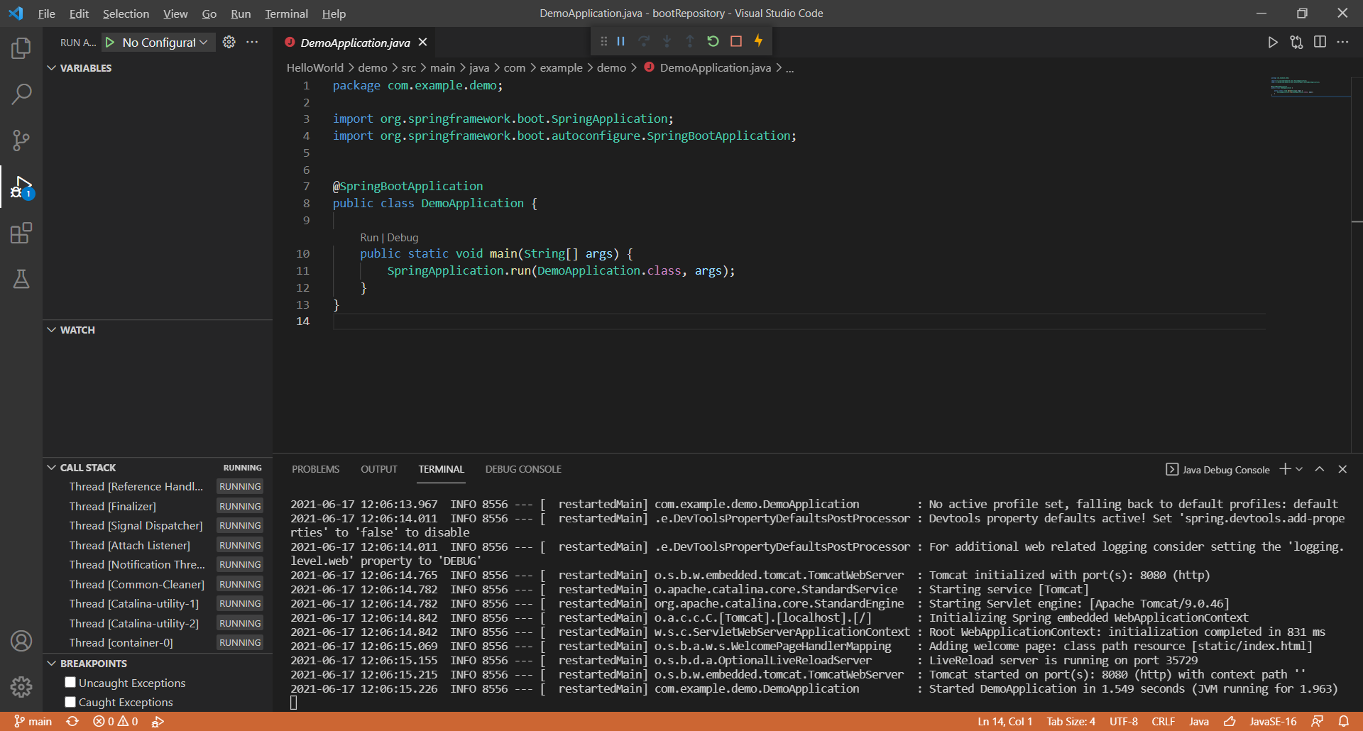This screenshot has width=1363, height=731.
Task: Open the Run and Debug view
Action: tap(21, 187)
